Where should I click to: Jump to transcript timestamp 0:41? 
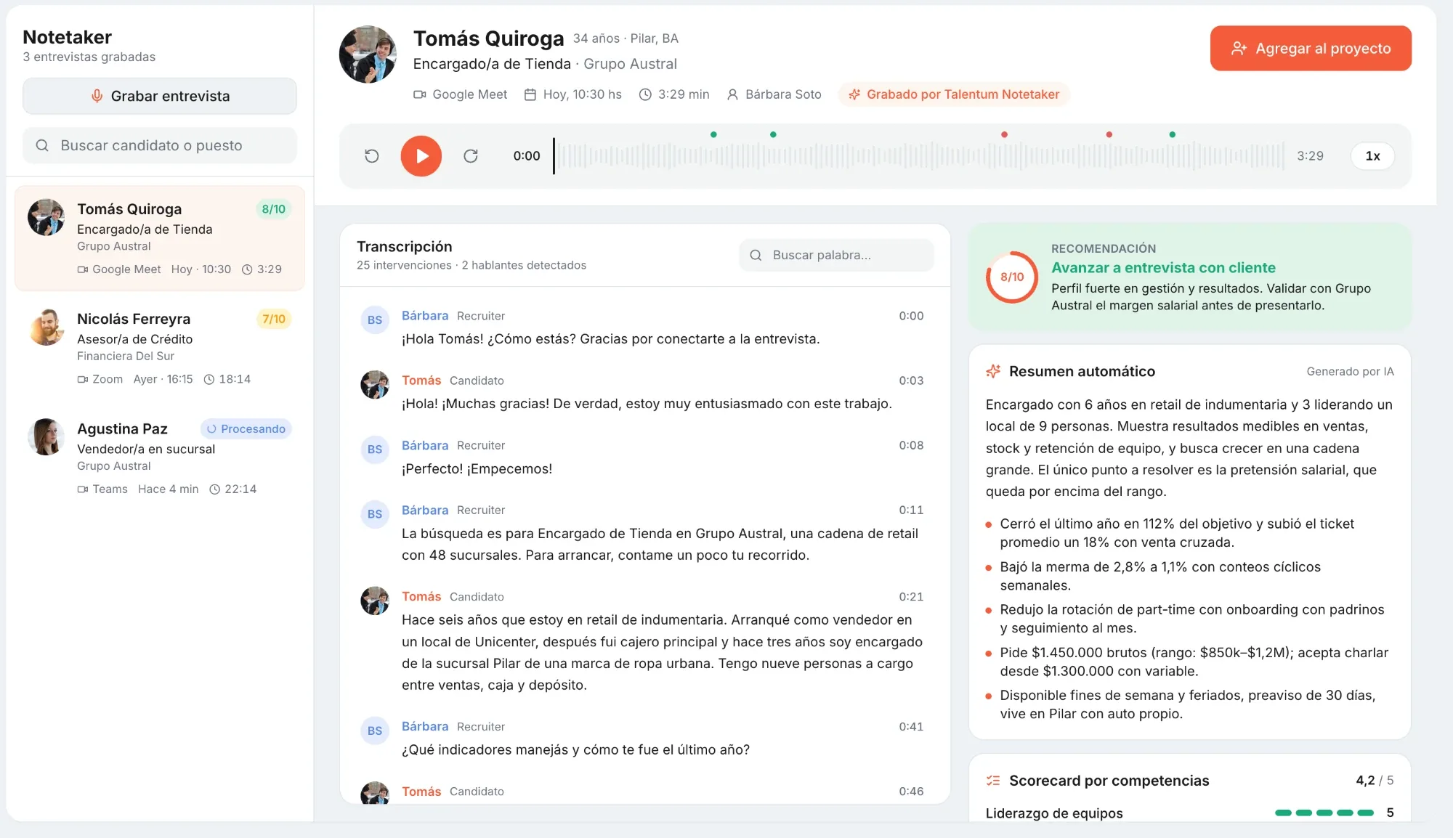[911, 727]
